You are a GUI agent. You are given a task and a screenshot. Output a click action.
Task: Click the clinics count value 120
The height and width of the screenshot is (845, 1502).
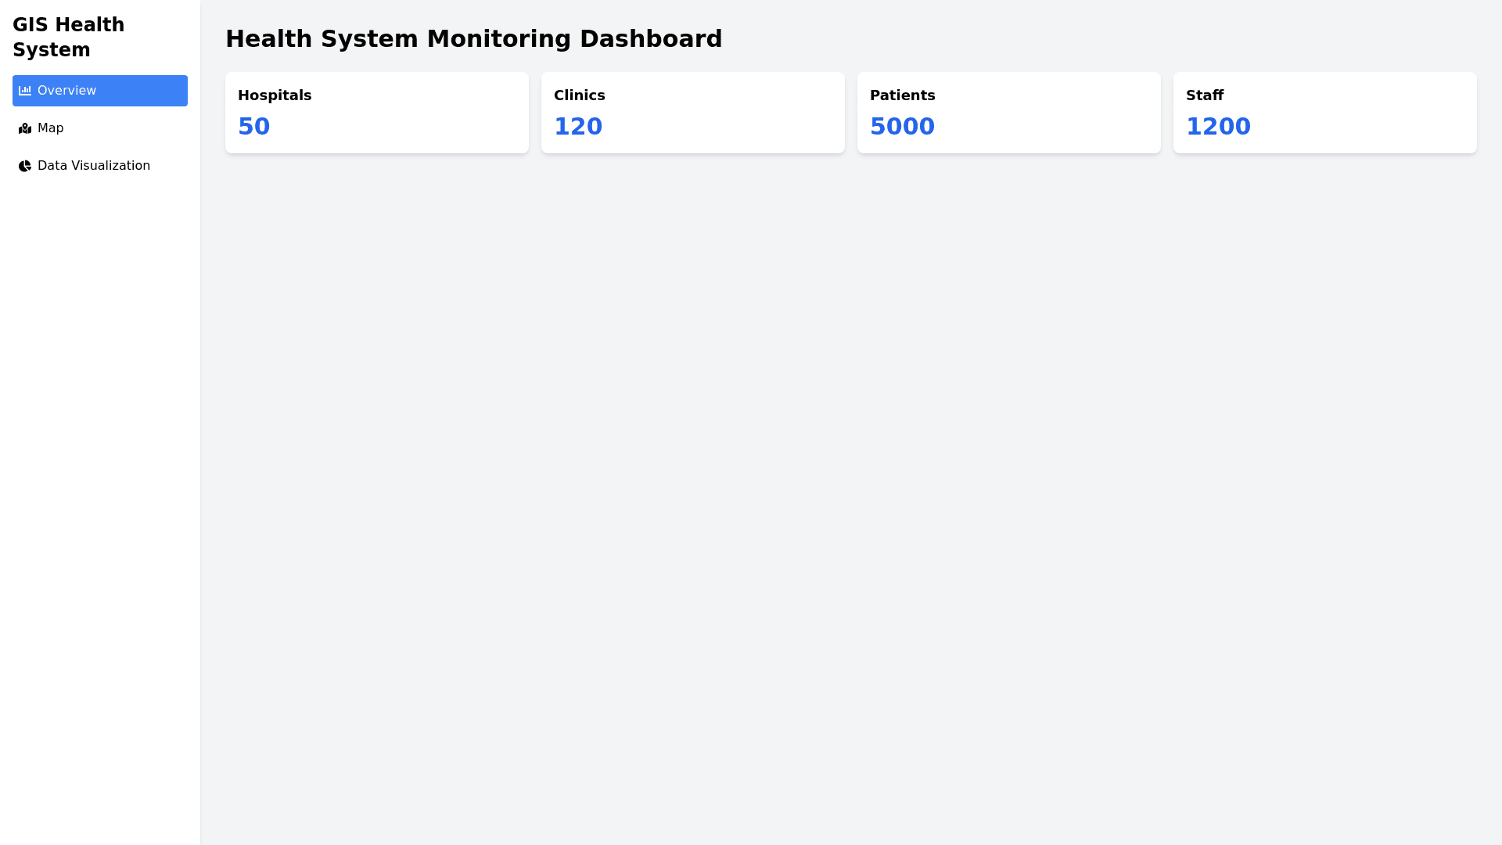577,127
